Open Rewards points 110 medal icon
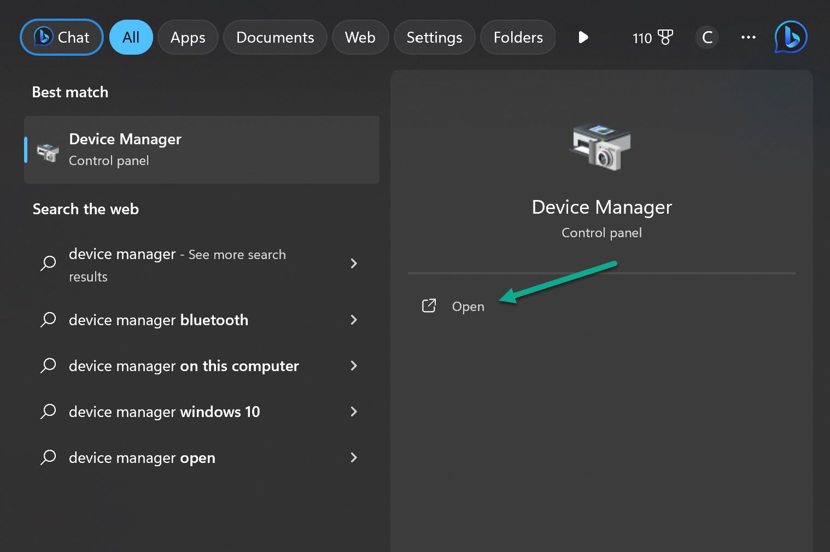 (652, 37)
